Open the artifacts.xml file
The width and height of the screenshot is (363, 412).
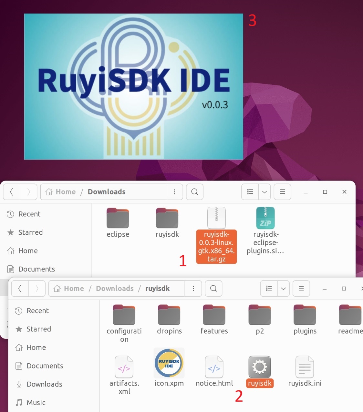(x=124, y=367)
